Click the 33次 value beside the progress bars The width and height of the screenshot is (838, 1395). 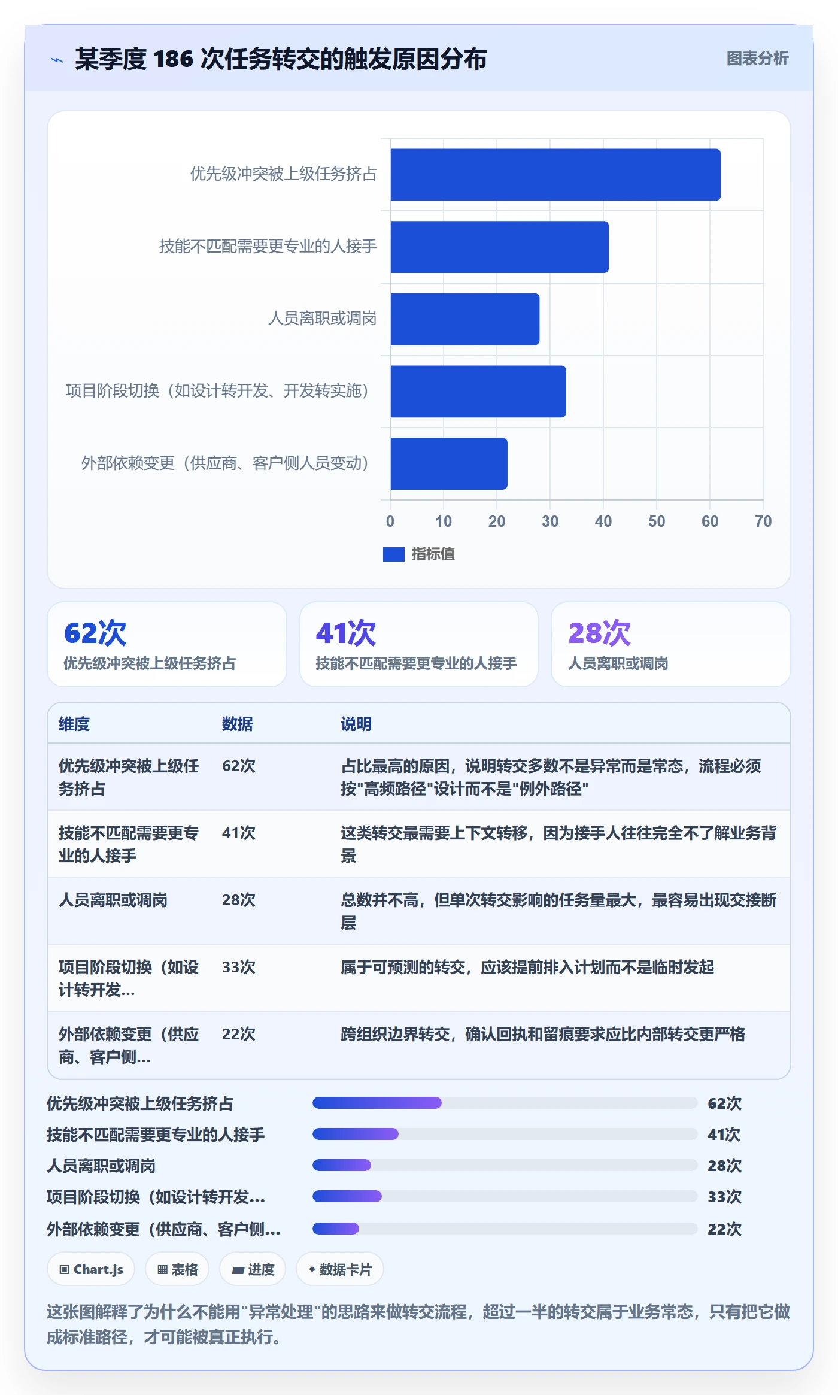point(724,1196)
